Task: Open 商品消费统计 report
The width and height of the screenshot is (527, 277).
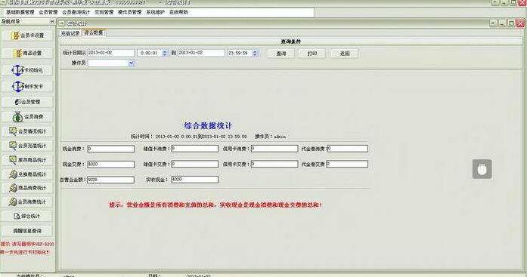Action: pos(27,188)
